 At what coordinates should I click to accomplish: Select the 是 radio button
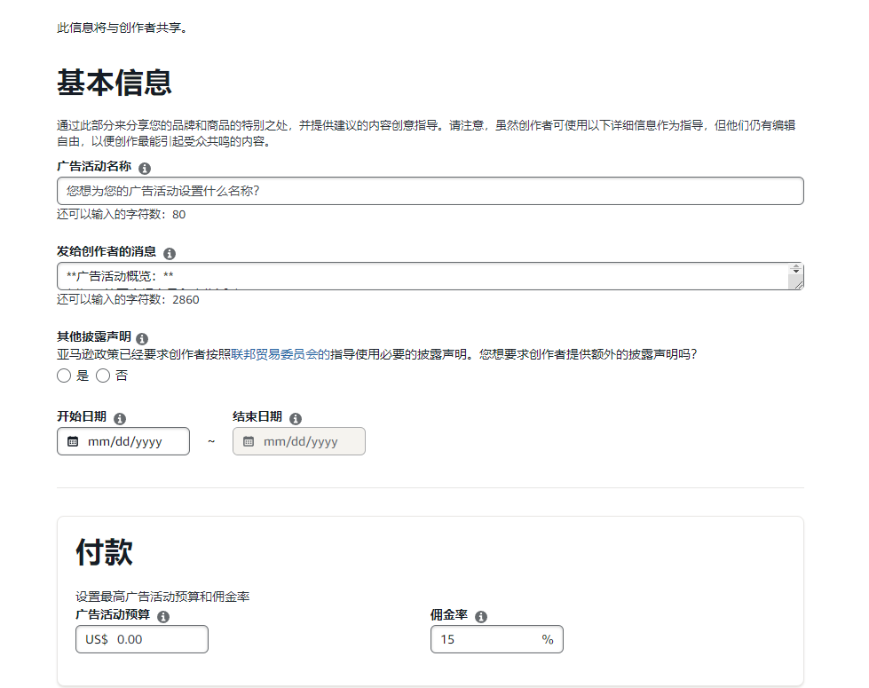click(63, 376)
